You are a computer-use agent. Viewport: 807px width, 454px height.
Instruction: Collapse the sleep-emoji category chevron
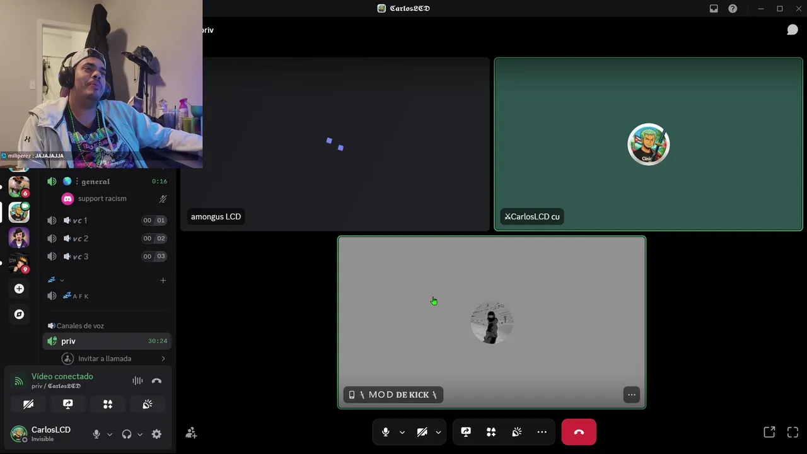point(62,280)
